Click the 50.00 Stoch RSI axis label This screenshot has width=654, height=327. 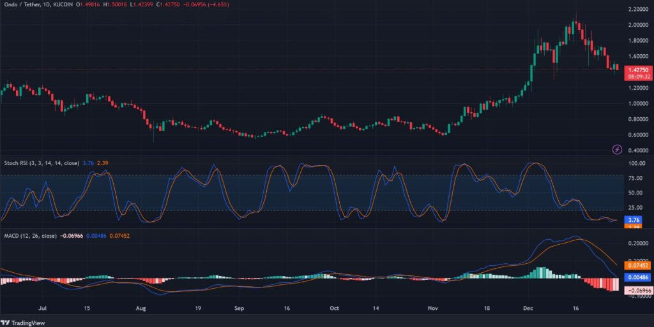coord(635,193)
